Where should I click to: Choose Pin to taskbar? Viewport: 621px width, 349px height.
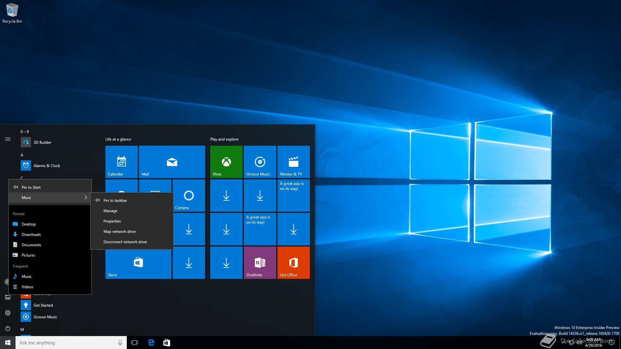(132, 200)
